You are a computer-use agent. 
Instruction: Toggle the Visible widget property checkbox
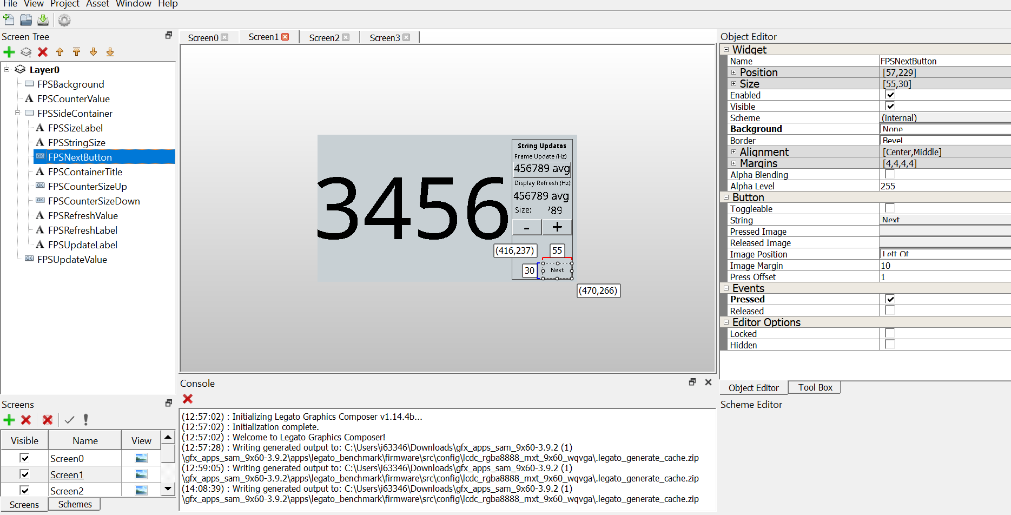(x=890, y=107)
